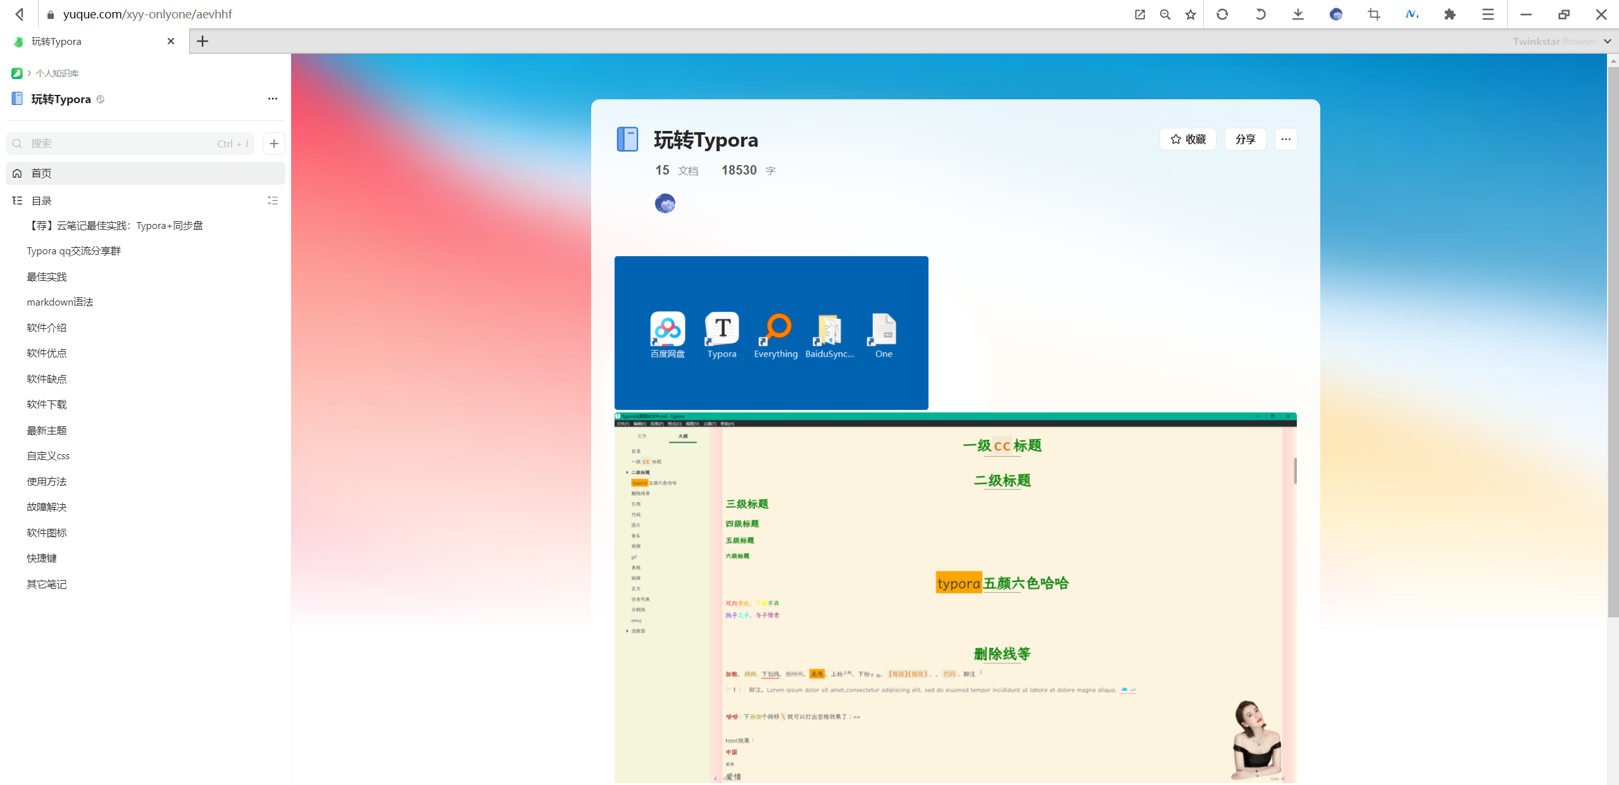Image resolution: width=1619 pixels, height=785 pixels.
Task: Open the desktop icons image thumbnail
Action: pos(772,333)
